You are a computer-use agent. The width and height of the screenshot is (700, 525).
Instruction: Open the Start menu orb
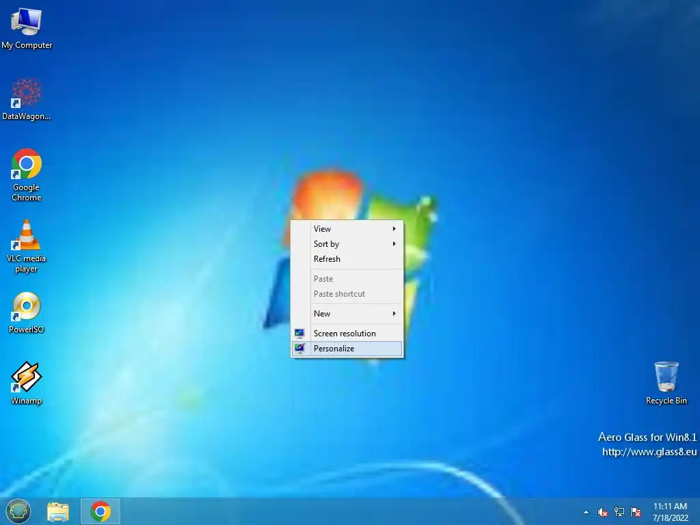(x=18, y=511)
